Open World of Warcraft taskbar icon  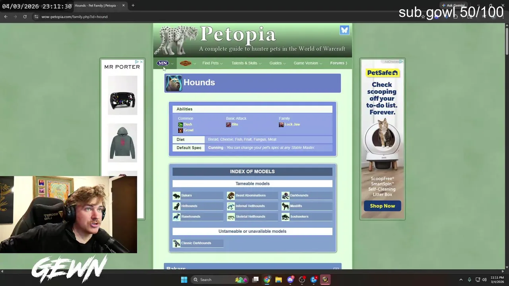pos(325,280)
